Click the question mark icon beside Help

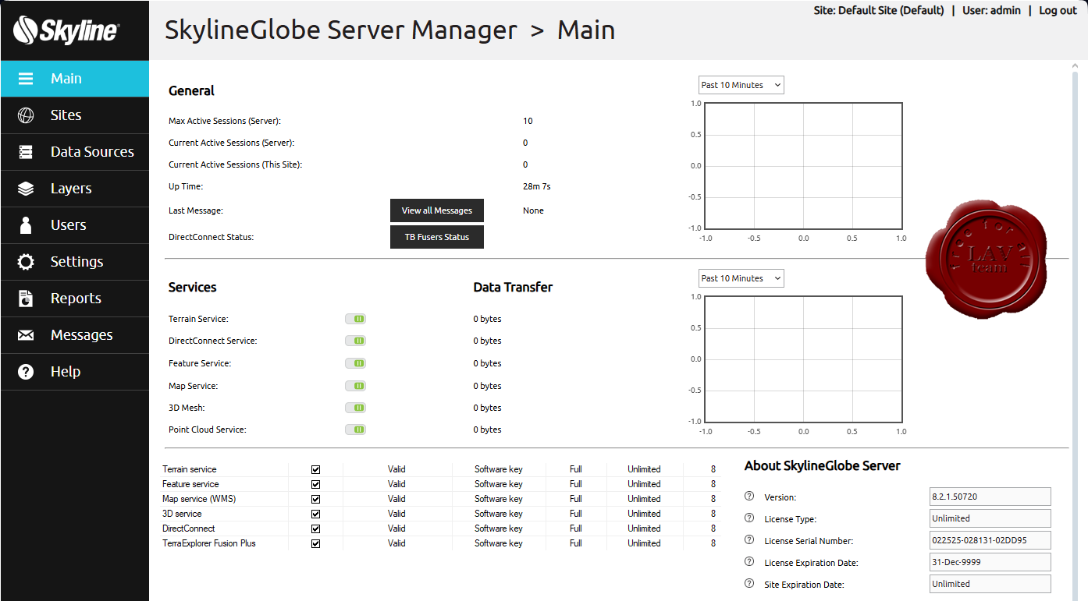26,372
